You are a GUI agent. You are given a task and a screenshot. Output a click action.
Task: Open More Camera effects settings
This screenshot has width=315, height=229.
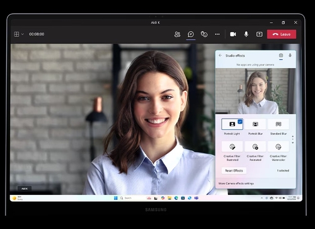(x=236, y=184)
